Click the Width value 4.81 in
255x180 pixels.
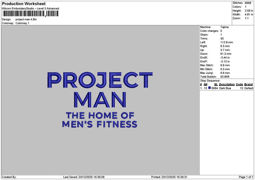coord(249,14)
